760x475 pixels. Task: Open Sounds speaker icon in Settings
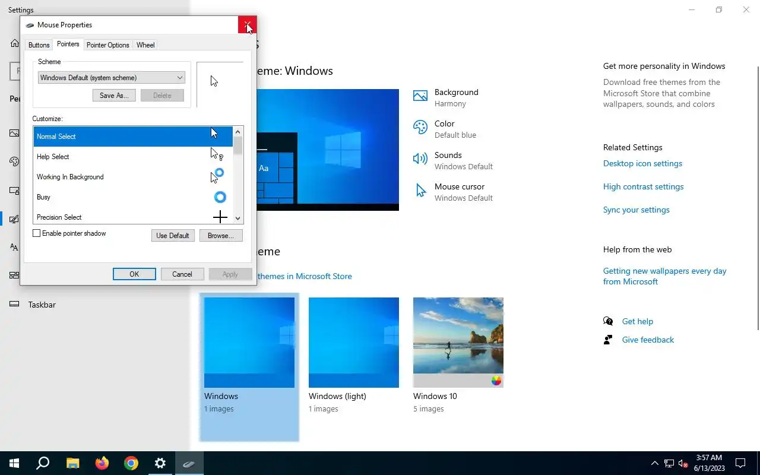(420, 159)
